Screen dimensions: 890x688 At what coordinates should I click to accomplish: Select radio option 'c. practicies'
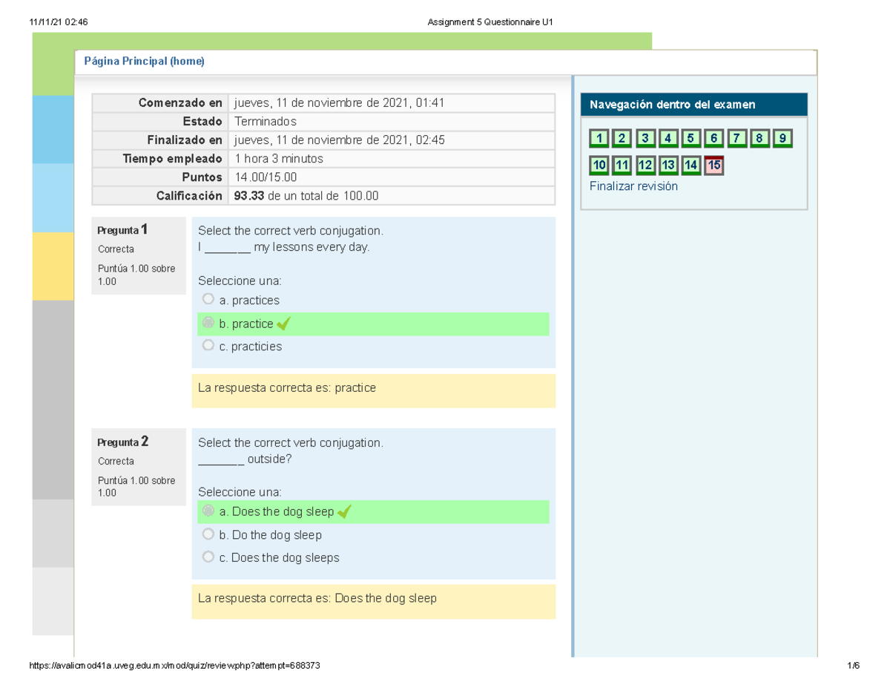tap(208, 346)
